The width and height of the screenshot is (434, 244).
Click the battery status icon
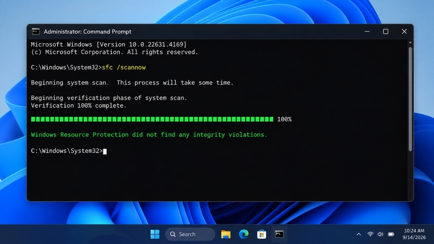[391, 234]
